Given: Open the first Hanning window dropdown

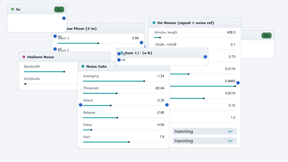Looking at the screenshot, I should pyautogui.click(x=205, y=131).
